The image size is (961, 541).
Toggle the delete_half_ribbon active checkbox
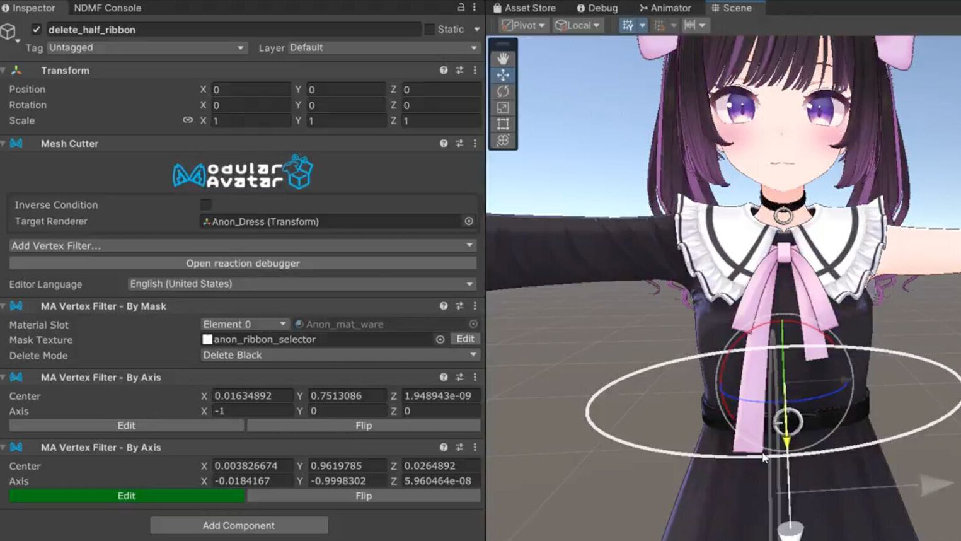pyautogui.click(x=37, y=30)
